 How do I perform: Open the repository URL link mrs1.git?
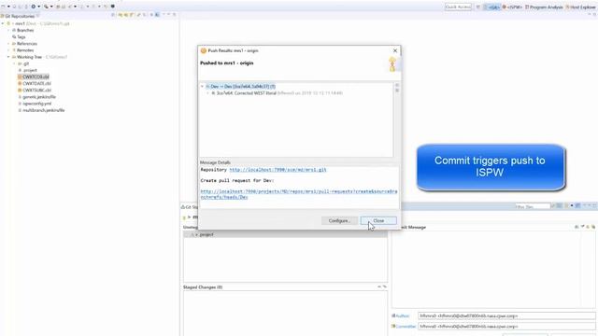pyautogui.click(x=278, y=170)
